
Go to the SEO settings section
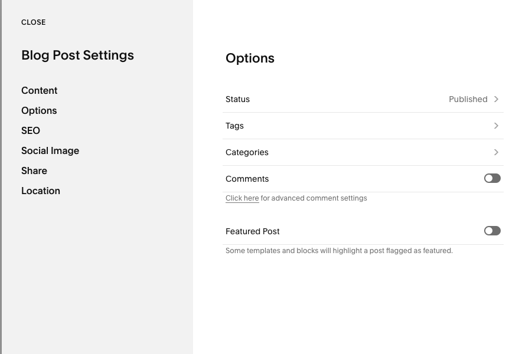point(31,130)
